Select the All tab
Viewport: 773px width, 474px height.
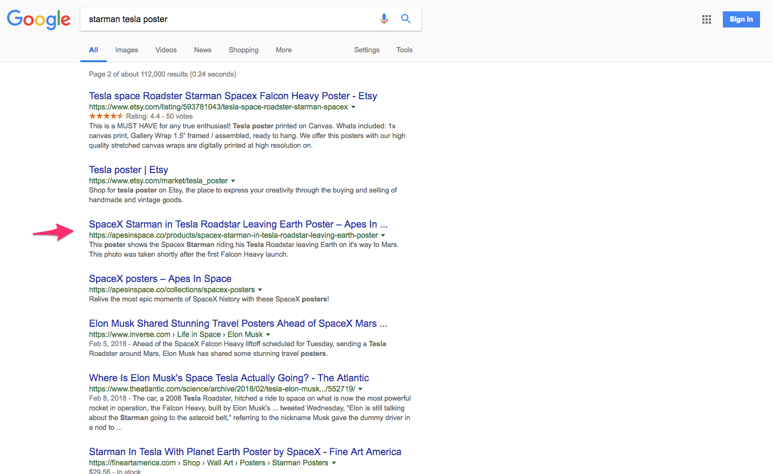click(93, 50)
